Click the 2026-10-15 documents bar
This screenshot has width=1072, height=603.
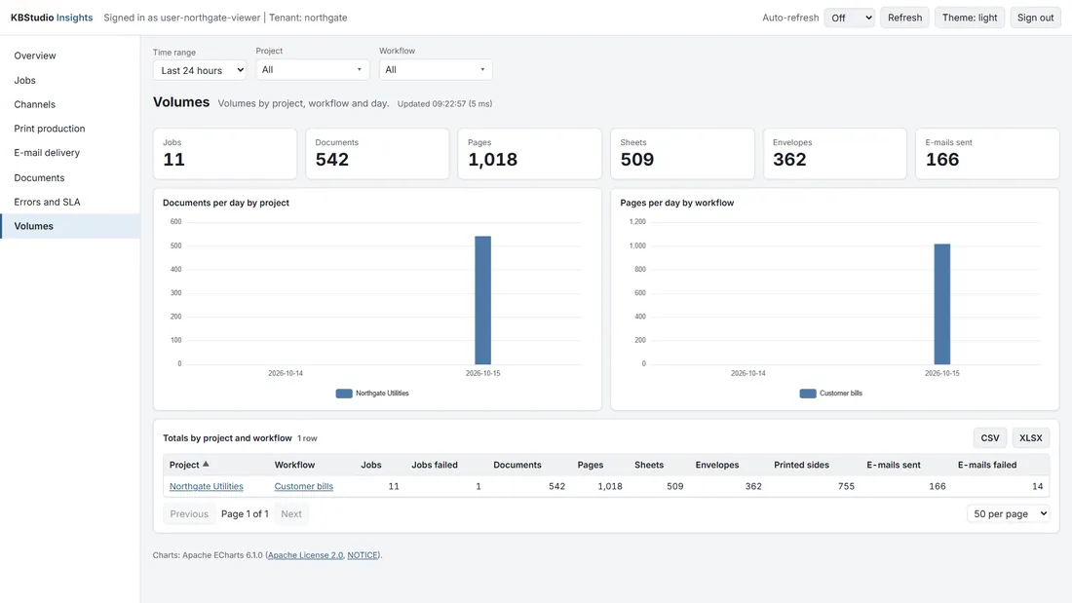[482, 300]
